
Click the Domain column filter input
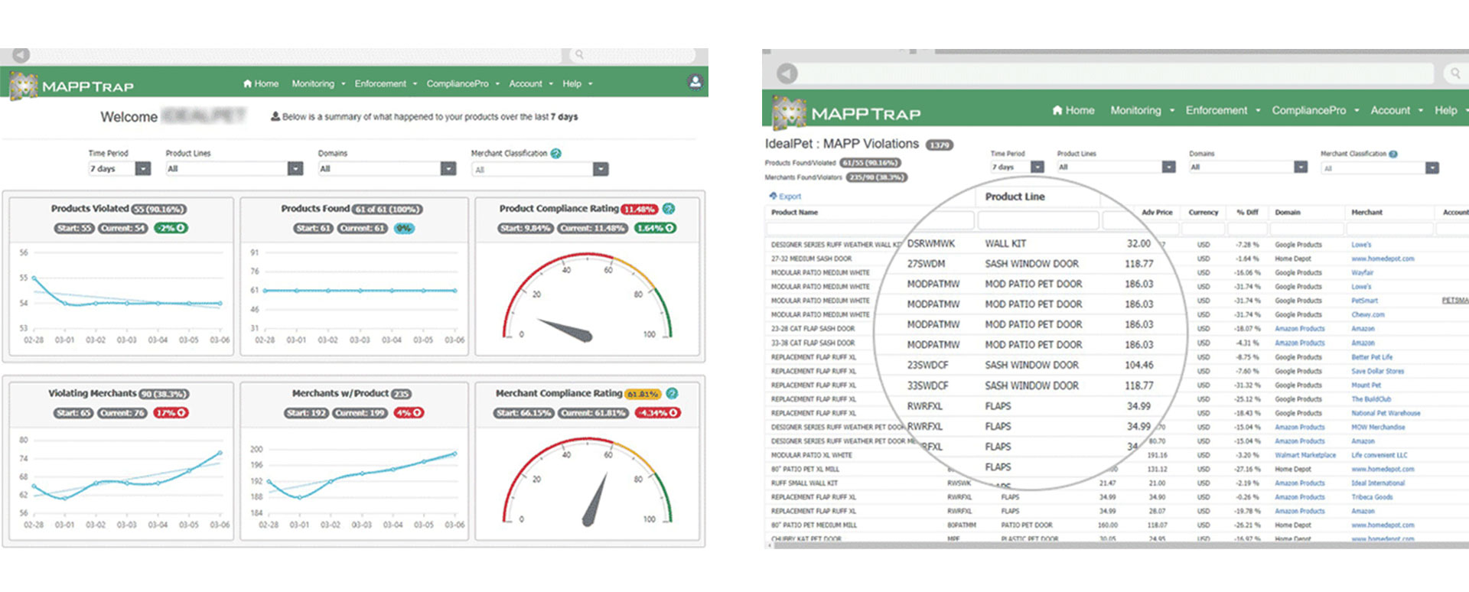point(1307,229)
